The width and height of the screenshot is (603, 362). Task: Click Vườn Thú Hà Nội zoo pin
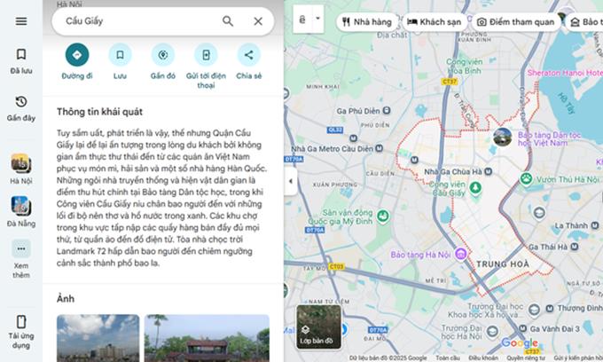[526, 178]
